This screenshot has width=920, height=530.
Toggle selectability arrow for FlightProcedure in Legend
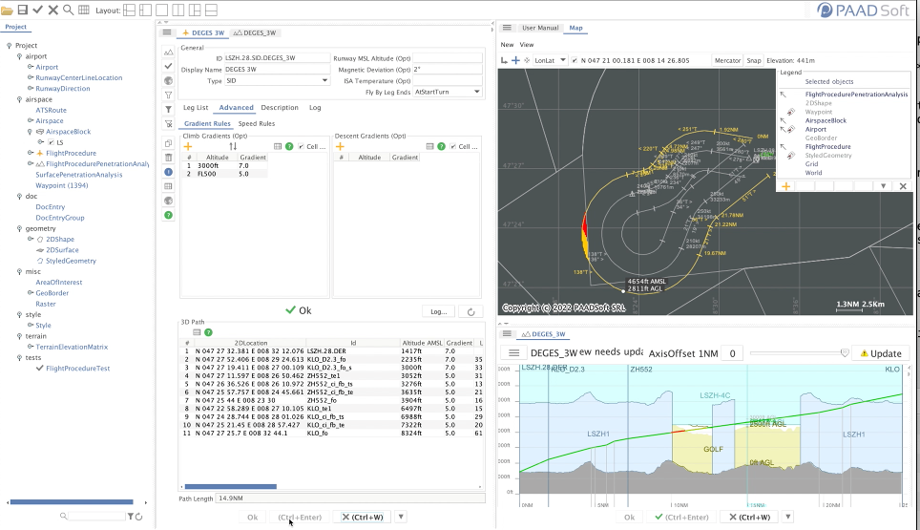[x=783, y=147]
